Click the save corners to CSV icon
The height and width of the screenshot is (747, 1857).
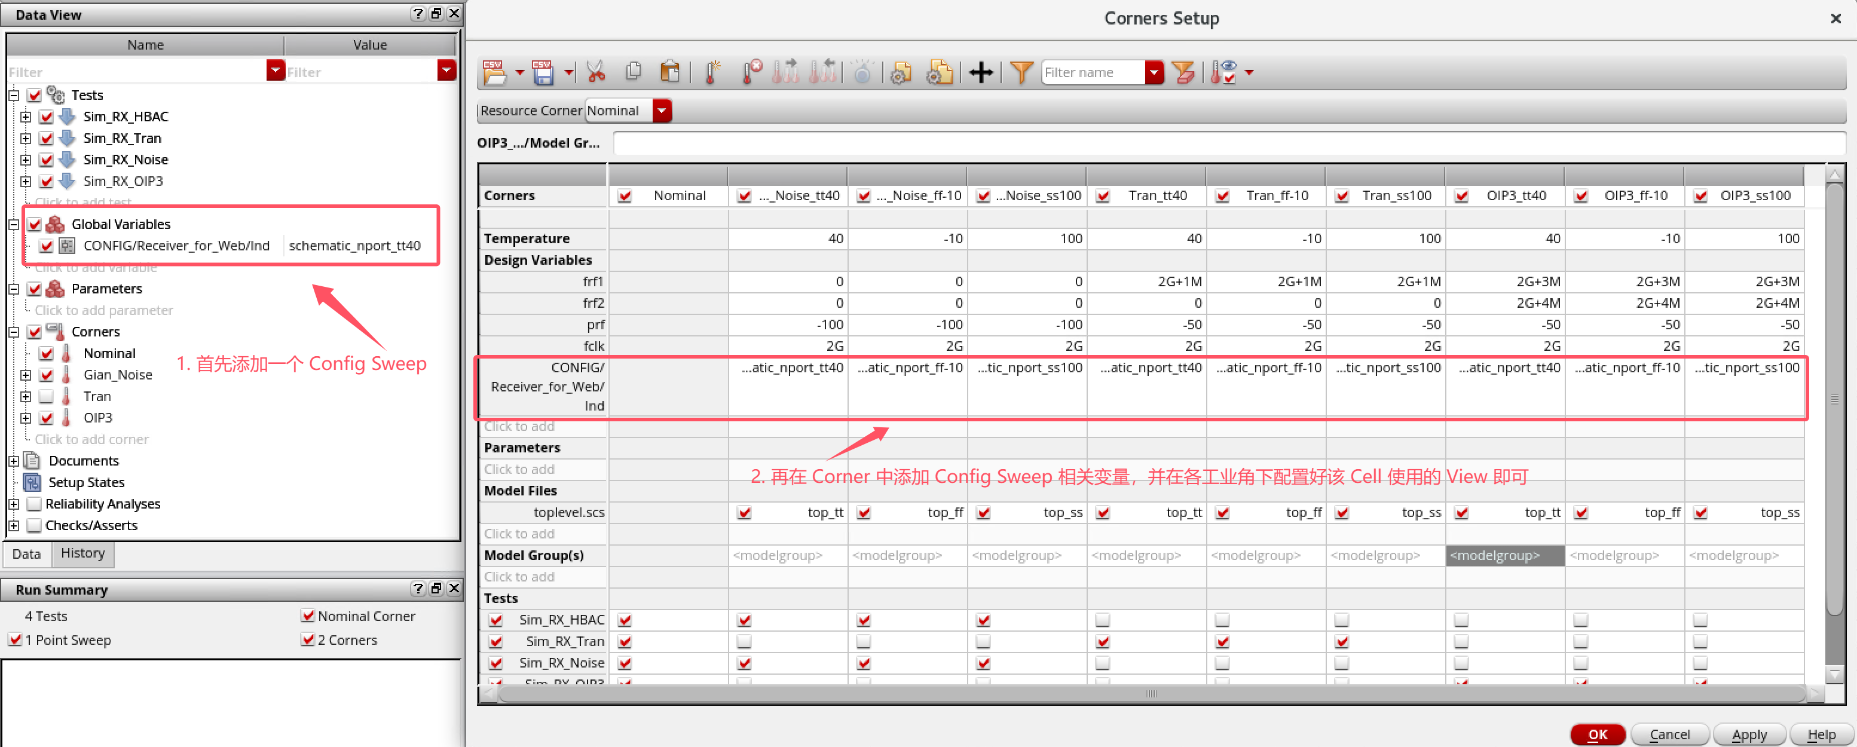coord(543,72)
